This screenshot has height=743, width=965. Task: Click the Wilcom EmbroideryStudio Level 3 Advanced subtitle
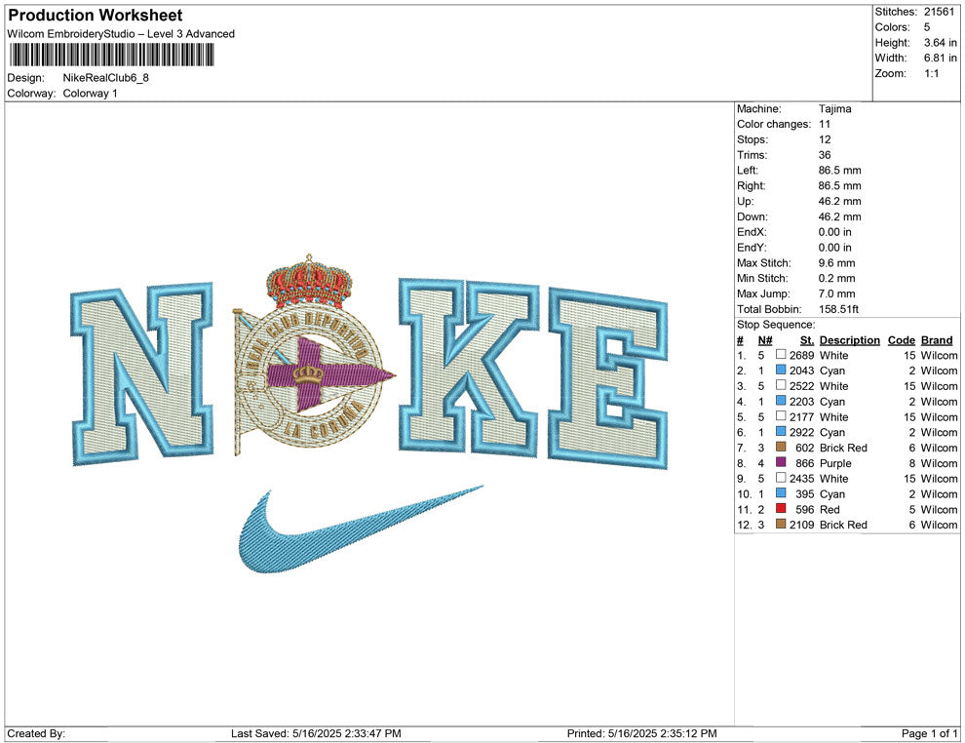121,34
